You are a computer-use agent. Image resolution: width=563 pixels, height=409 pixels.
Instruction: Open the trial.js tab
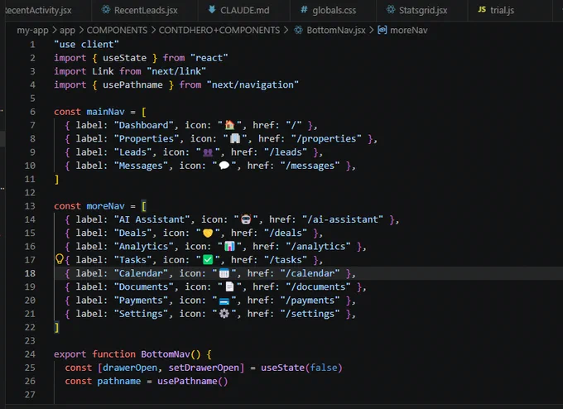click(x=502, y=10)
